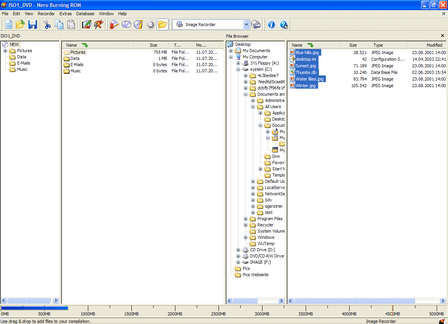Select the Water lilies.jpg file
The image size is (448, 324).
[x=310, y=79]
